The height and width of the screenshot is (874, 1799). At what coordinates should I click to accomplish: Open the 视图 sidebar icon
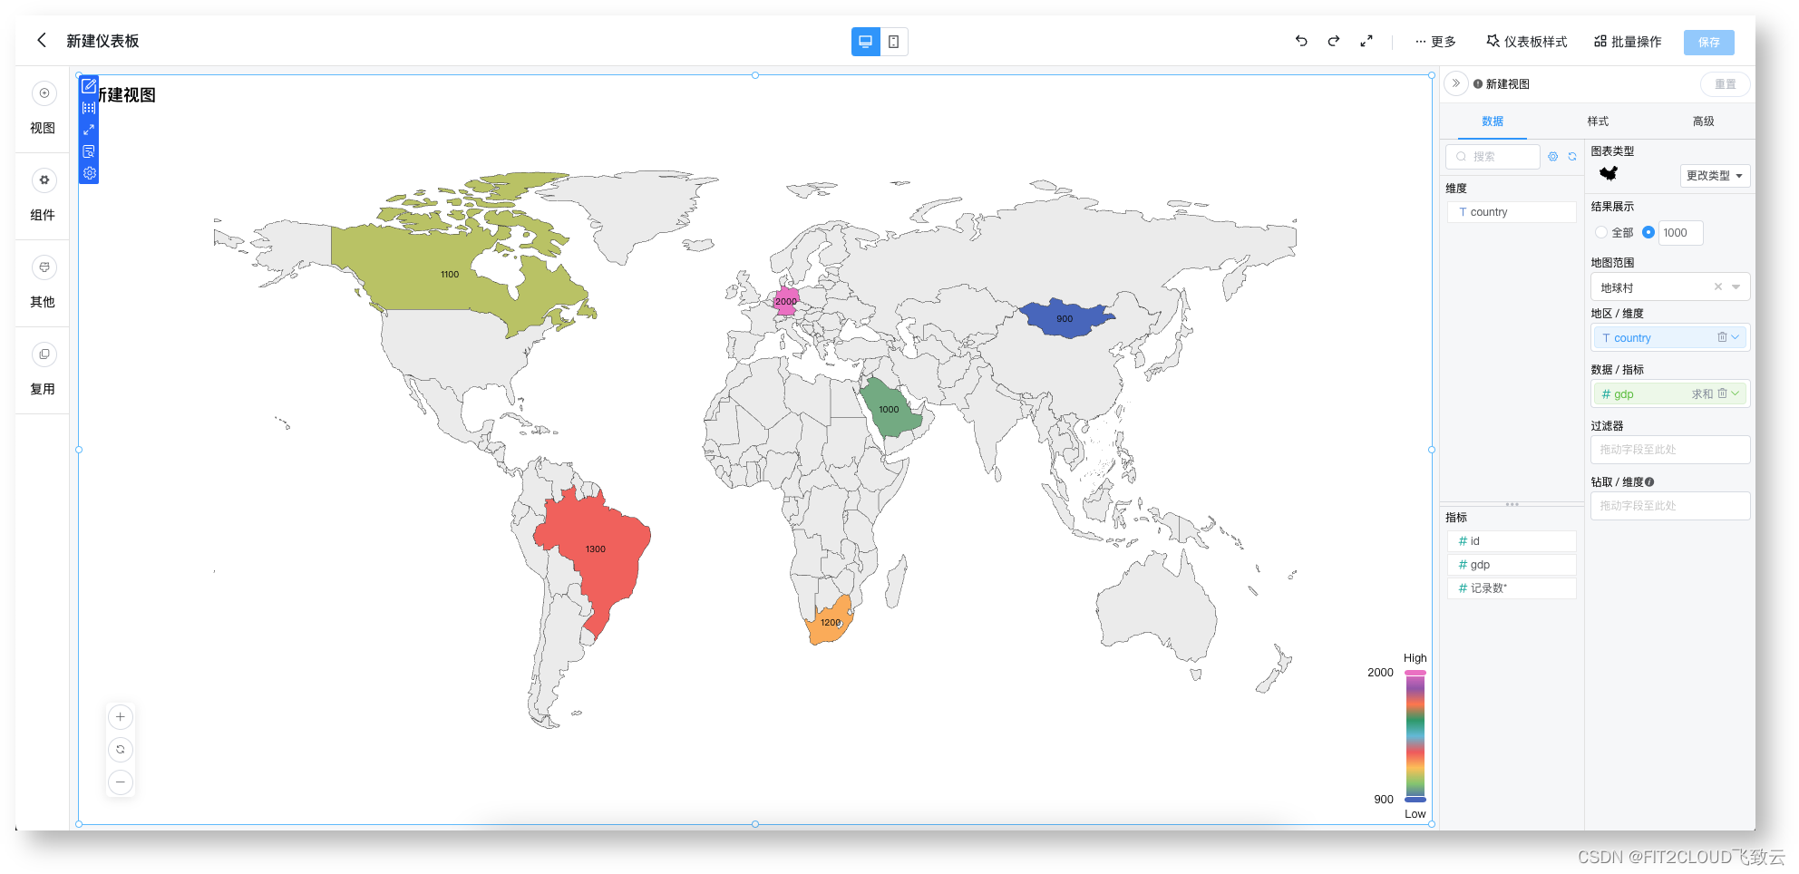44,93
